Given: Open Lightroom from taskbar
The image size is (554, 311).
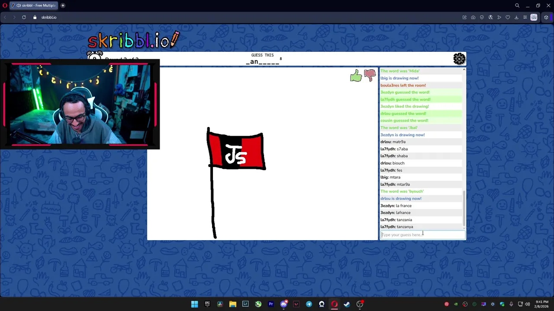Looking at the screenshot, I should click(245, 304).
